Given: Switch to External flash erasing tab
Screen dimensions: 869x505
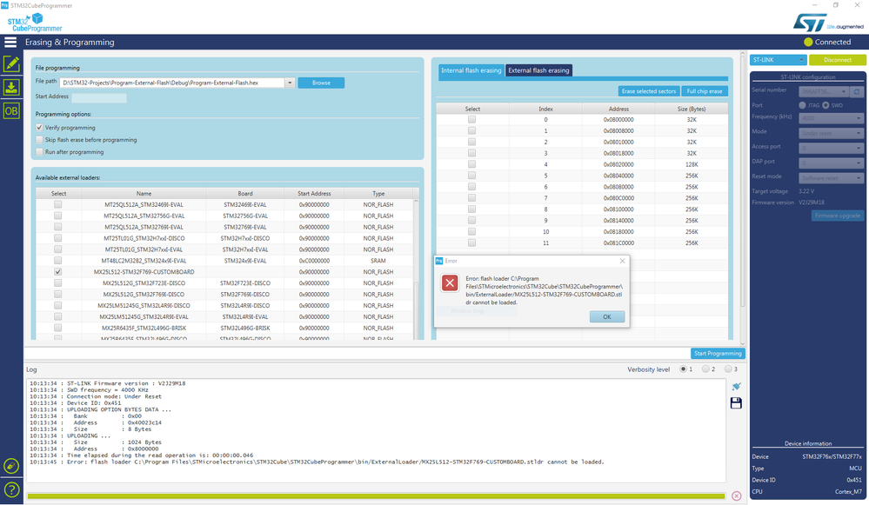Looking at the screenshot, I should tap(538, 70).
